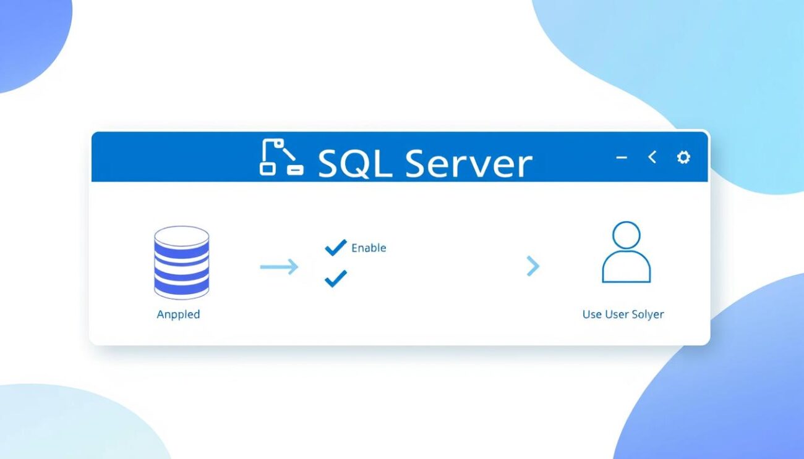Click the user profile silhouette icon
The image size is (804, 459).
[x=626, y=252]
